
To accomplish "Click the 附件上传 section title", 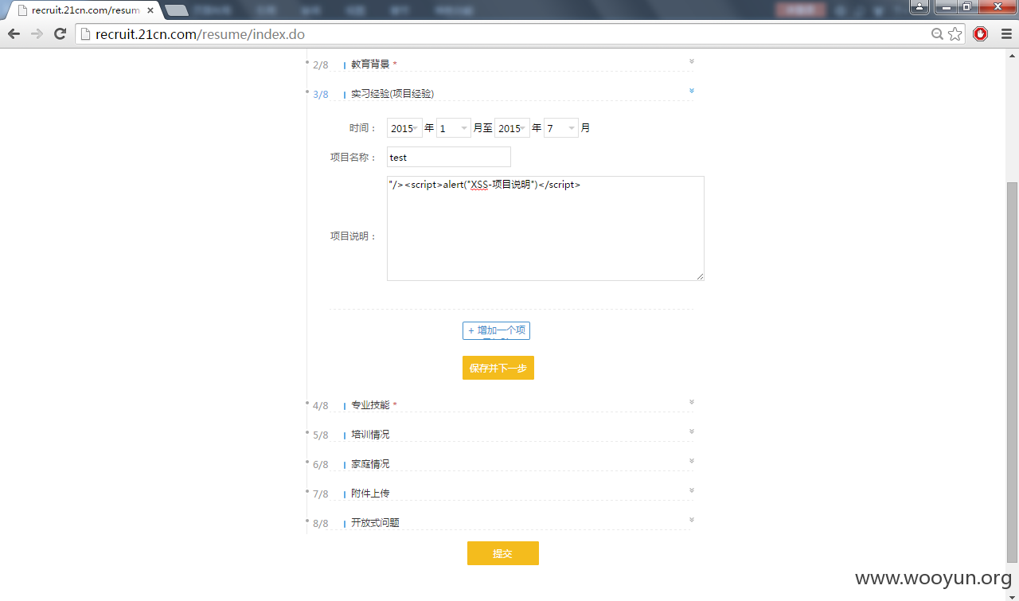I will [370, 494].
